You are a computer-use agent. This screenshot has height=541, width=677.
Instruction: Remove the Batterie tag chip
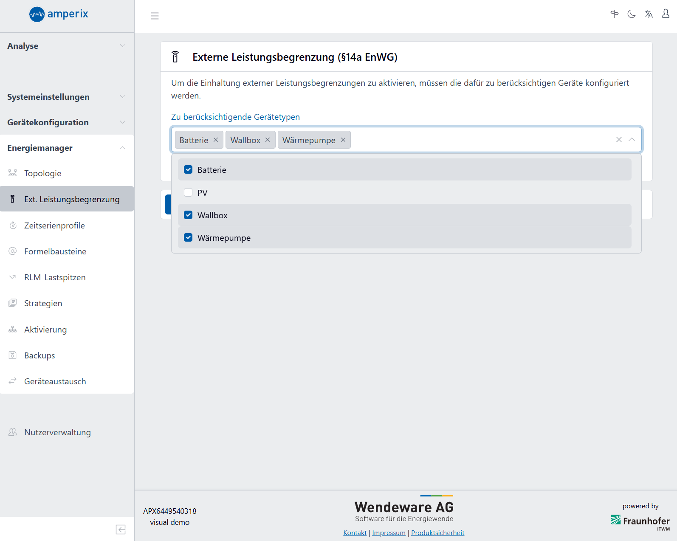point(216,140)
